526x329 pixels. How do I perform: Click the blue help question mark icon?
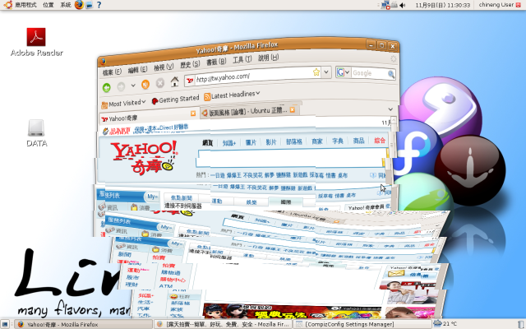(x=99, y=5)
